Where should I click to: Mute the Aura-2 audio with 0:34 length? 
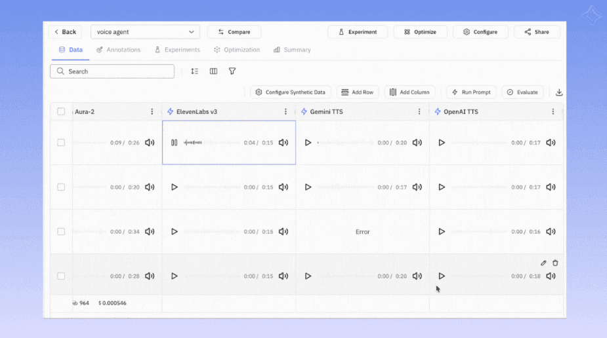(x=150, y=231)
